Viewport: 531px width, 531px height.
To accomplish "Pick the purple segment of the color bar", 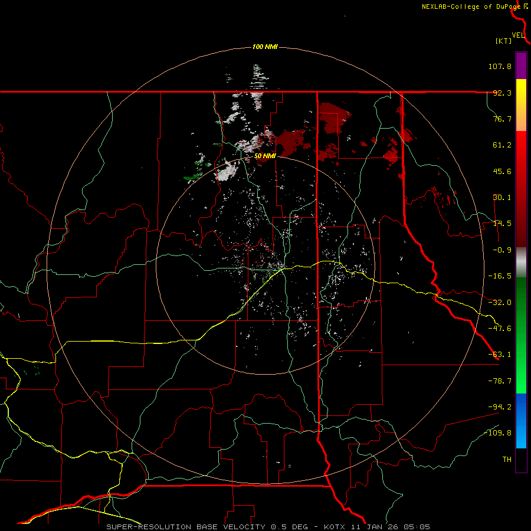I will (521, 65).
